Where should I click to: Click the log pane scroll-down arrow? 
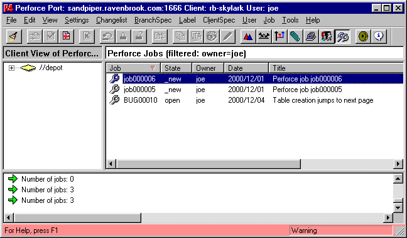click(398, 207)
